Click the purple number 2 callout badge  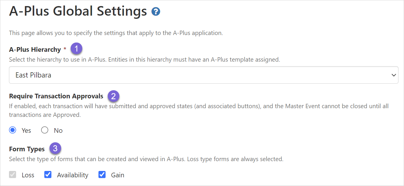coord(114,96)
